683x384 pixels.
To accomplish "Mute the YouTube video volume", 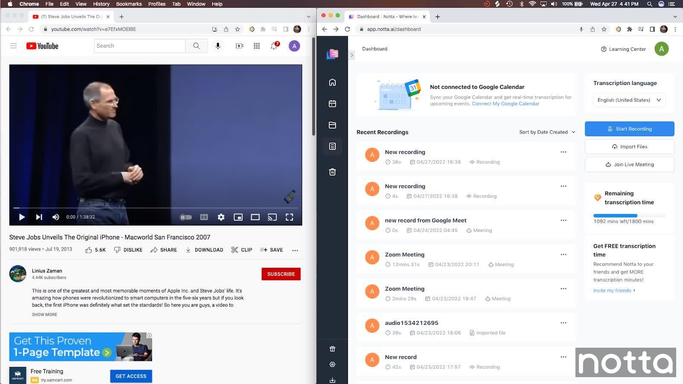I will [55, 217].
